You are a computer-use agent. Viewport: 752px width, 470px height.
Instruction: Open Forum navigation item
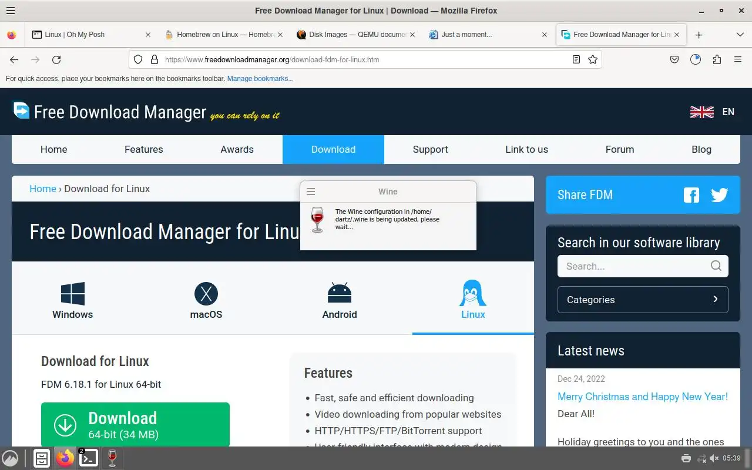point(620,149)
